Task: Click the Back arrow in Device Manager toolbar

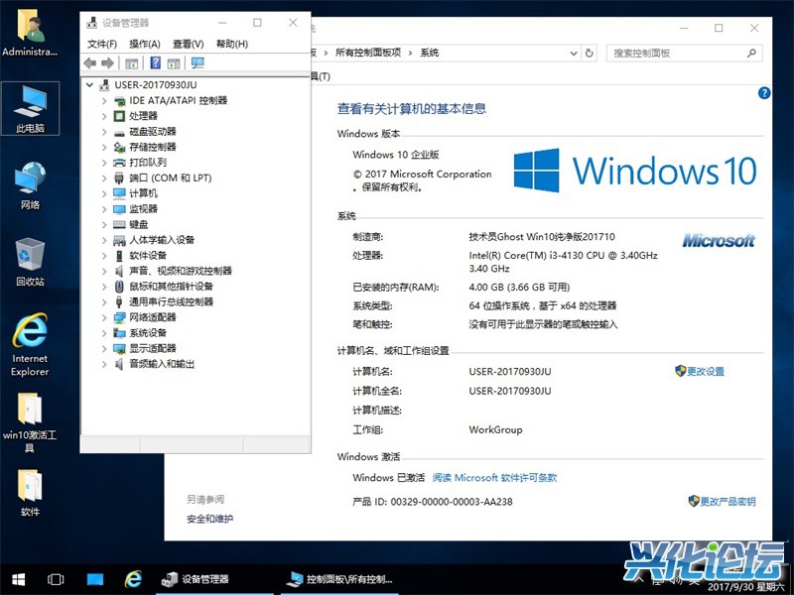Action: coord(90,63)
